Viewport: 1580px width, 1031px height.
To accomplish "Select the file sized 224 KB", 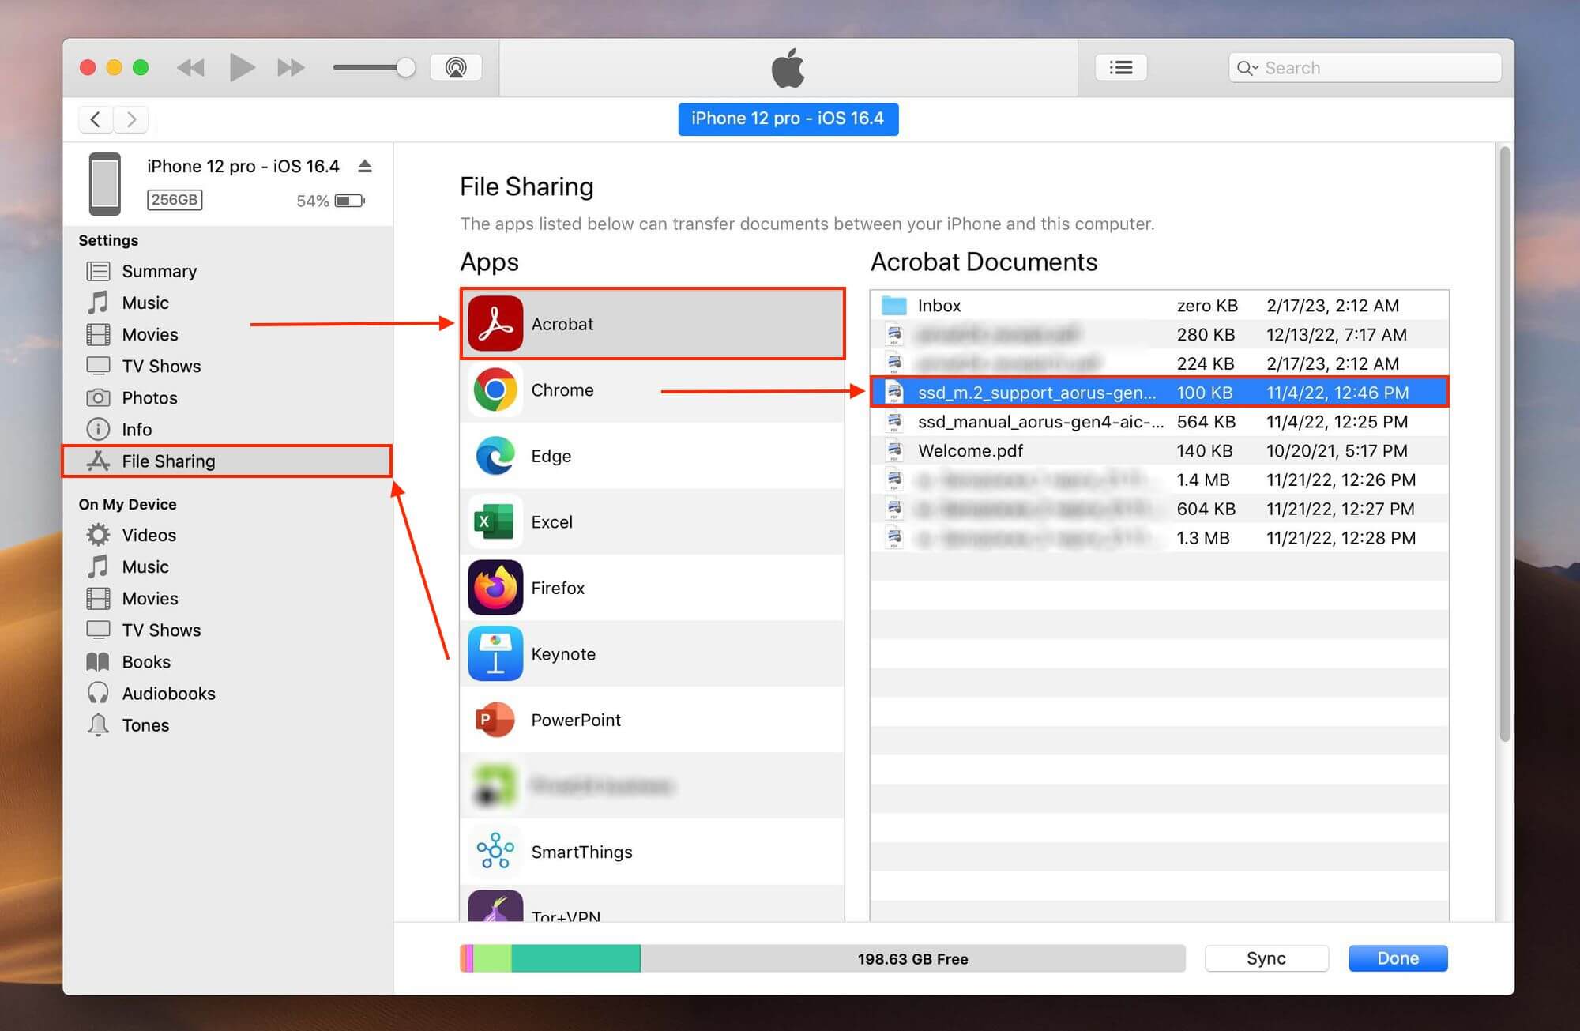I will tap(1159, 363).
